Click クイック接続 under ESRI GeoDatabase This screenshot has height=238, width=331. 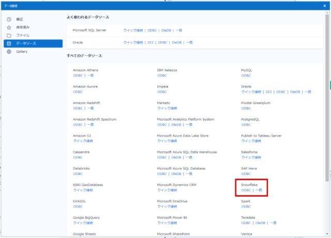click(x=83, y=190)
